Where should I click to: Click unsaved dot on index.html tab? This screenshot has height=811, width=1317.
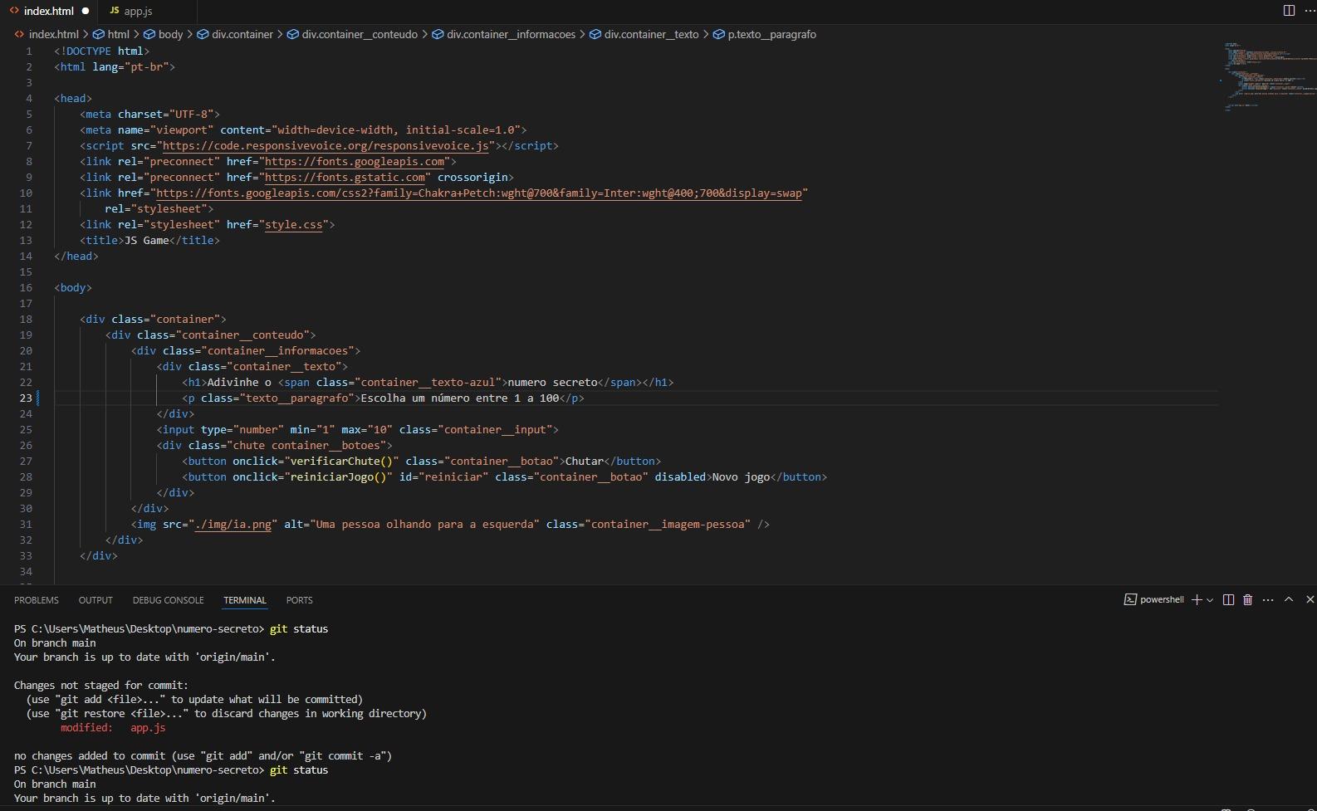click(x=85, y=11)
